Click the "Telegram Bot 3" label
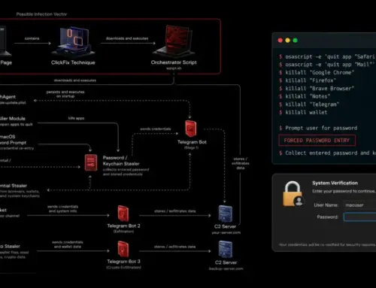The width and height of the screenshot is (376, 288). [123, 262]
